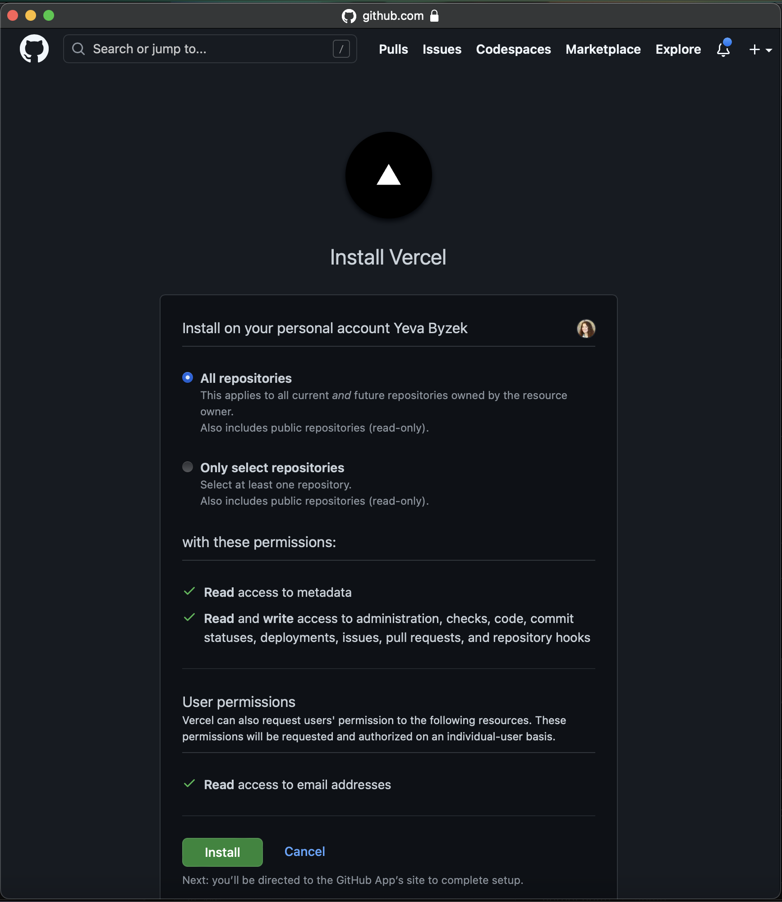Cancel the Vercel installation
The width and height of the screenshot is (782, 902).
[304, 851]
